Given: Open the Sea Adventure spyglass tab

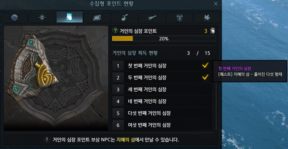Looking at the screenshot, I should coord(152,18).
